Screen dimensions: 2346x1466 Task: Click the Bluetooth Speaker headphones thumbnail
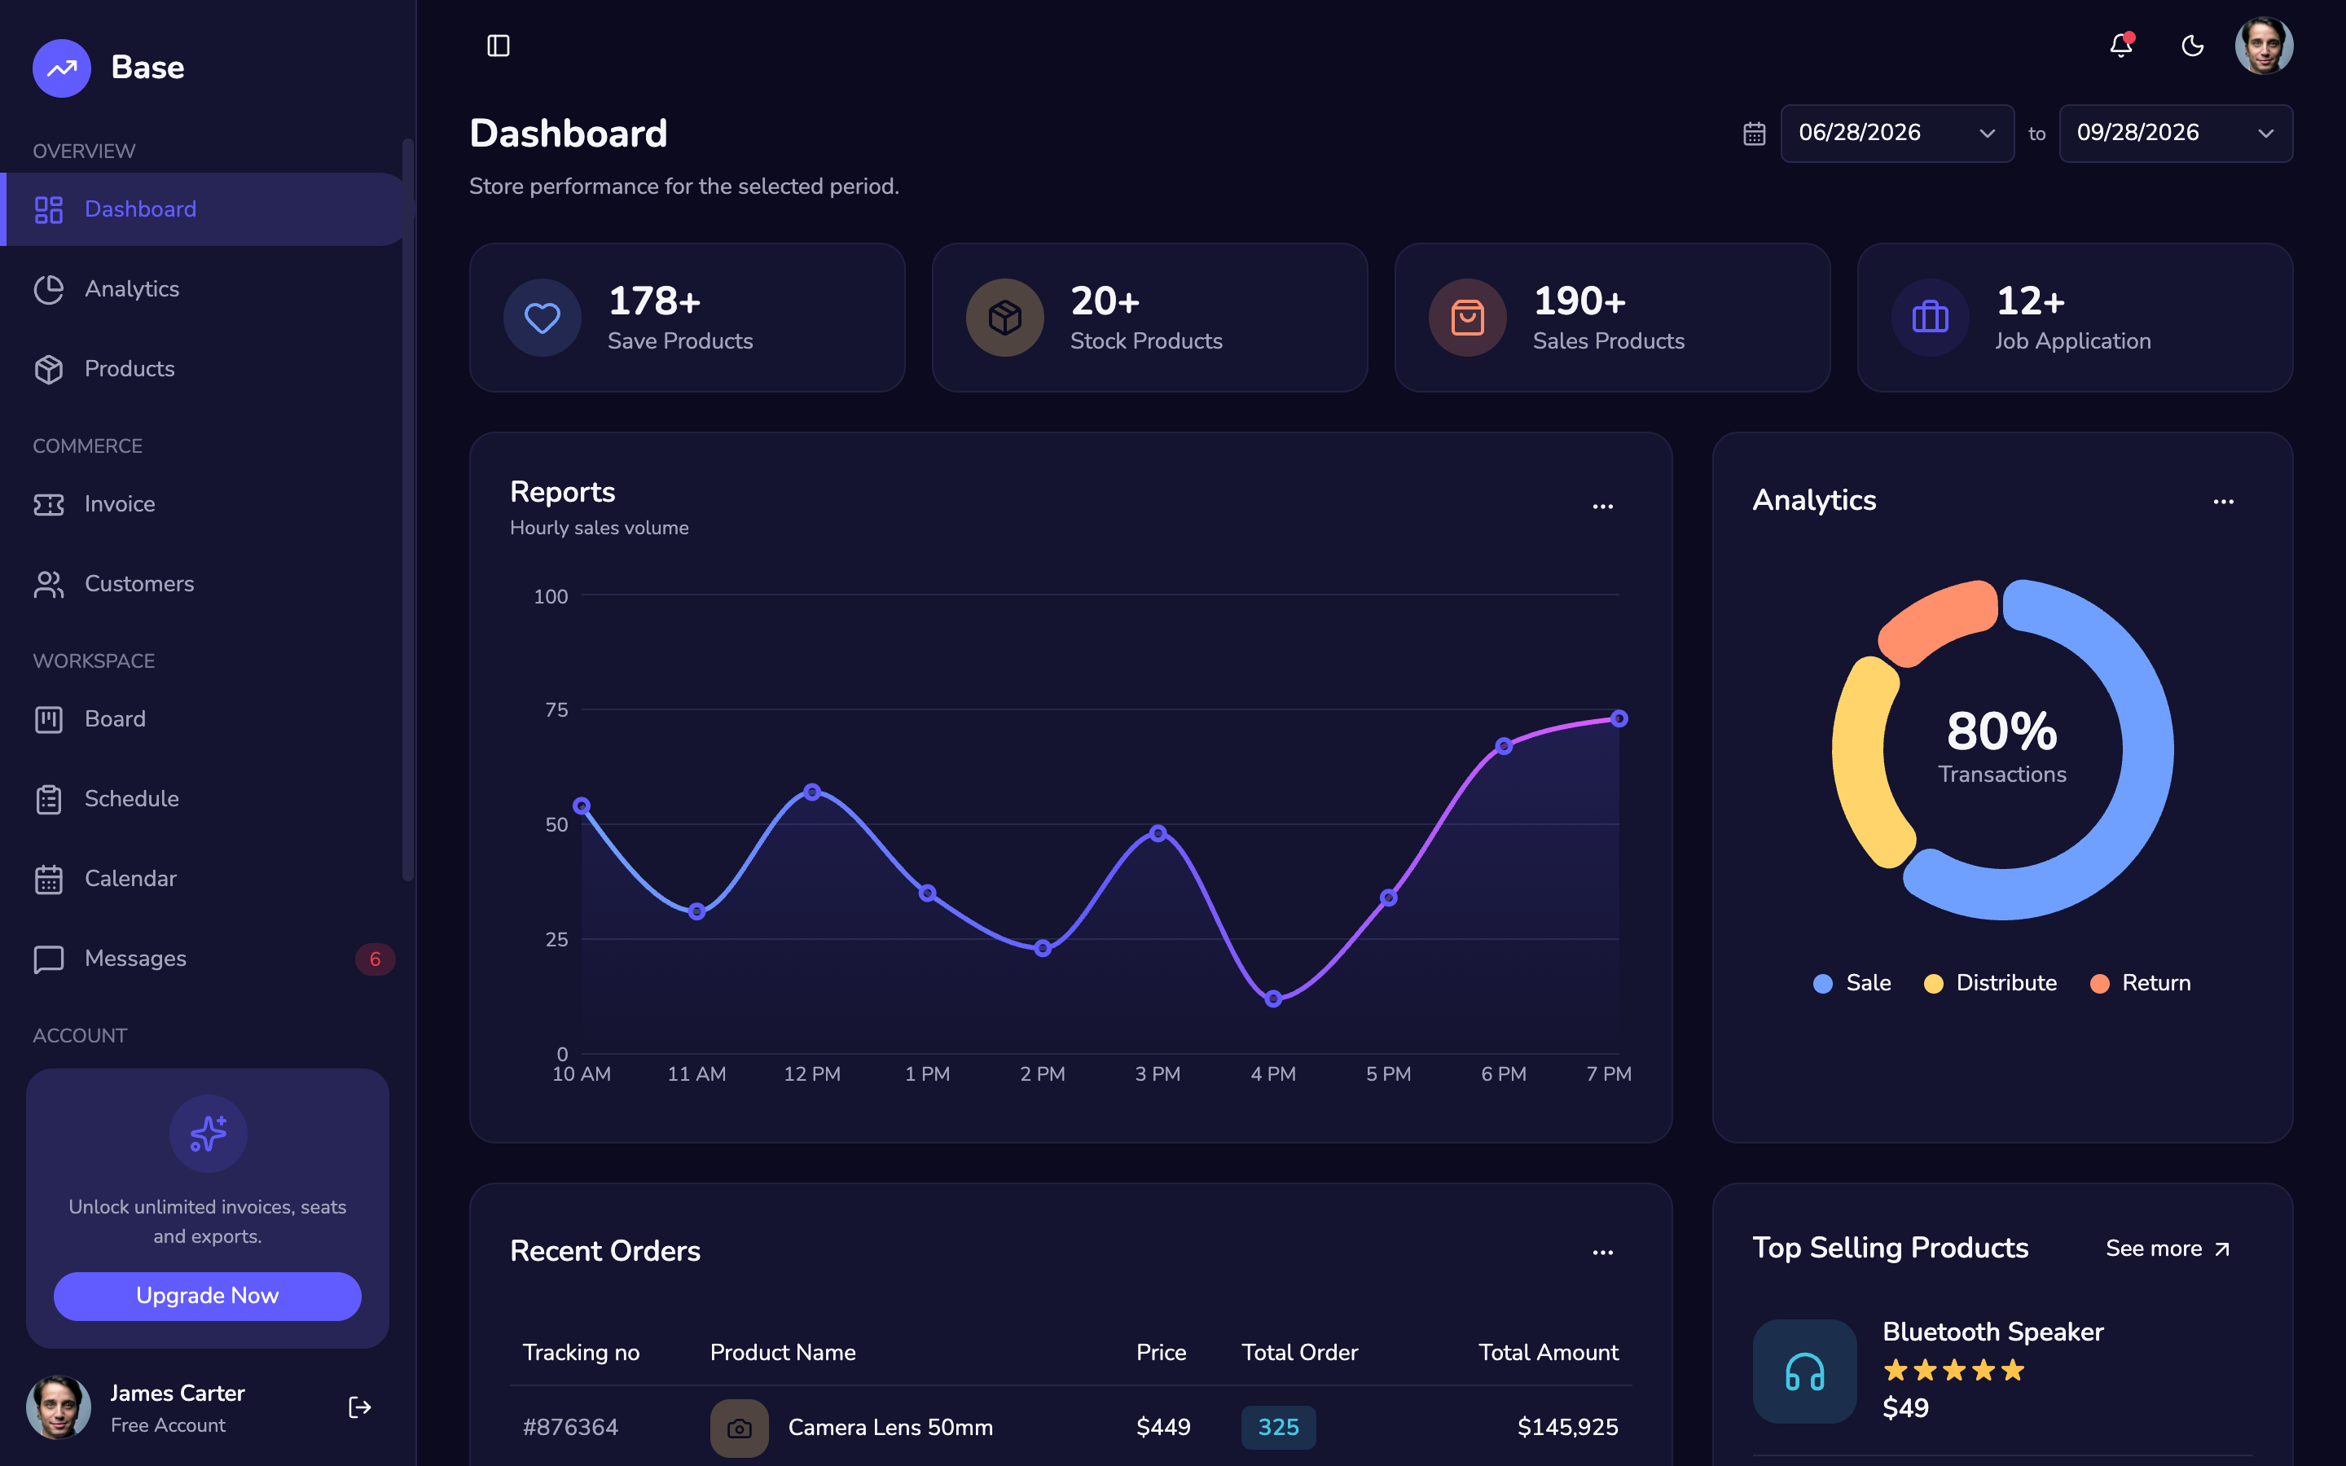point(1804,1371)
